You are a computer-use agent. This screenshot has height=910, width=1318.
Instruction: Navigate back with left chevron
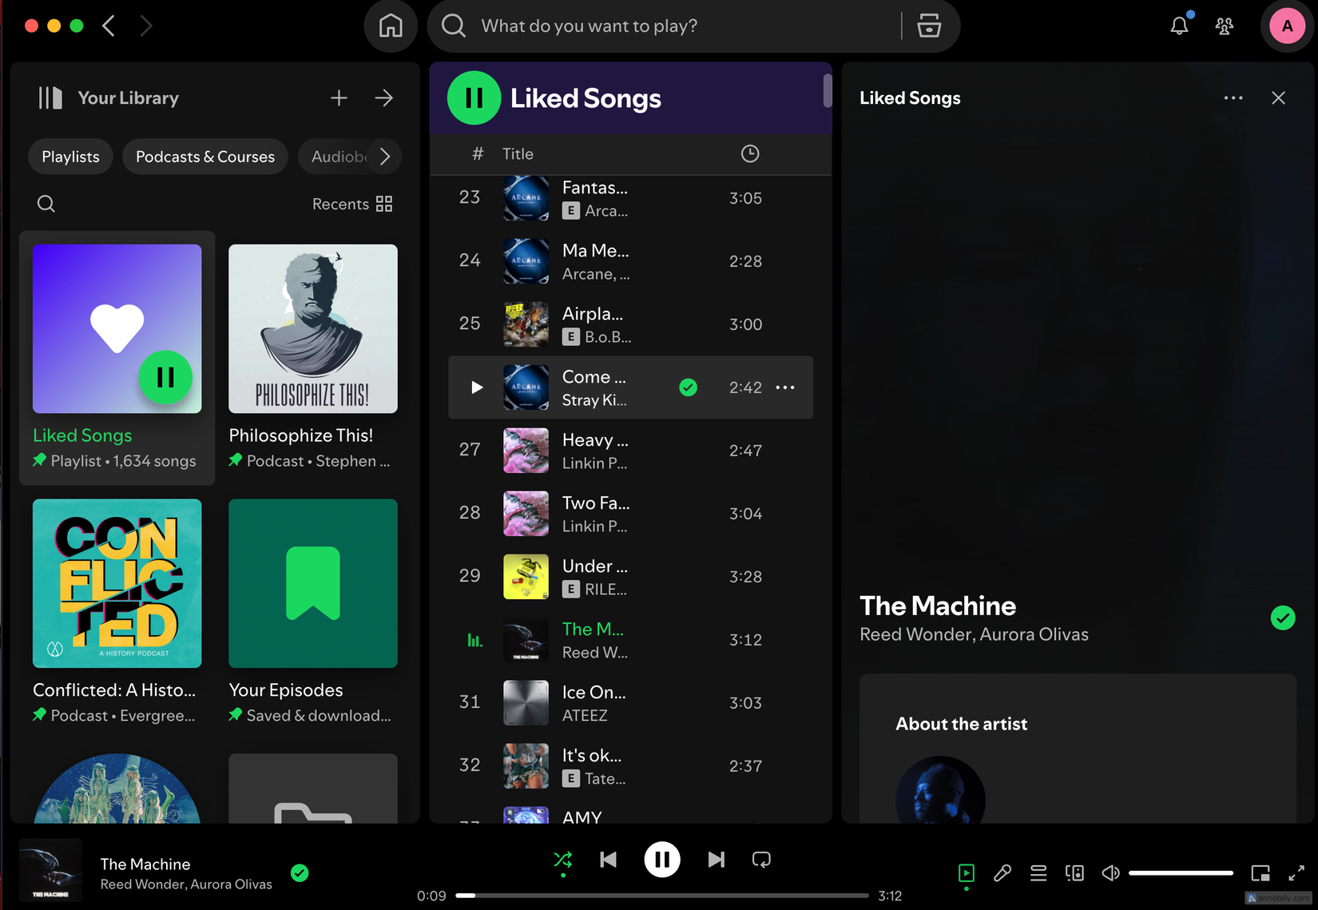[109, 26]
